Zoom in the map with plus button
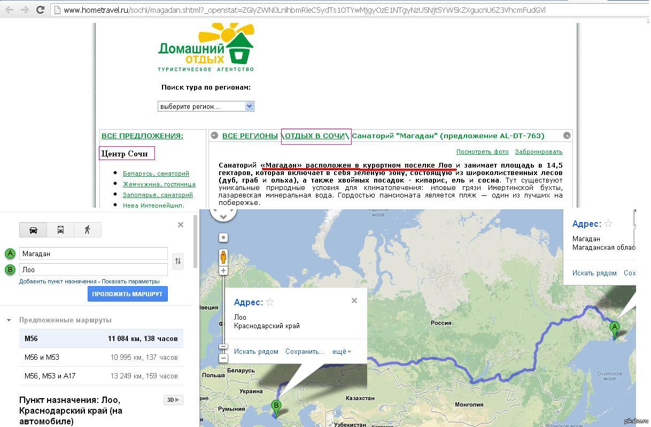 click(x=223, y=271)
